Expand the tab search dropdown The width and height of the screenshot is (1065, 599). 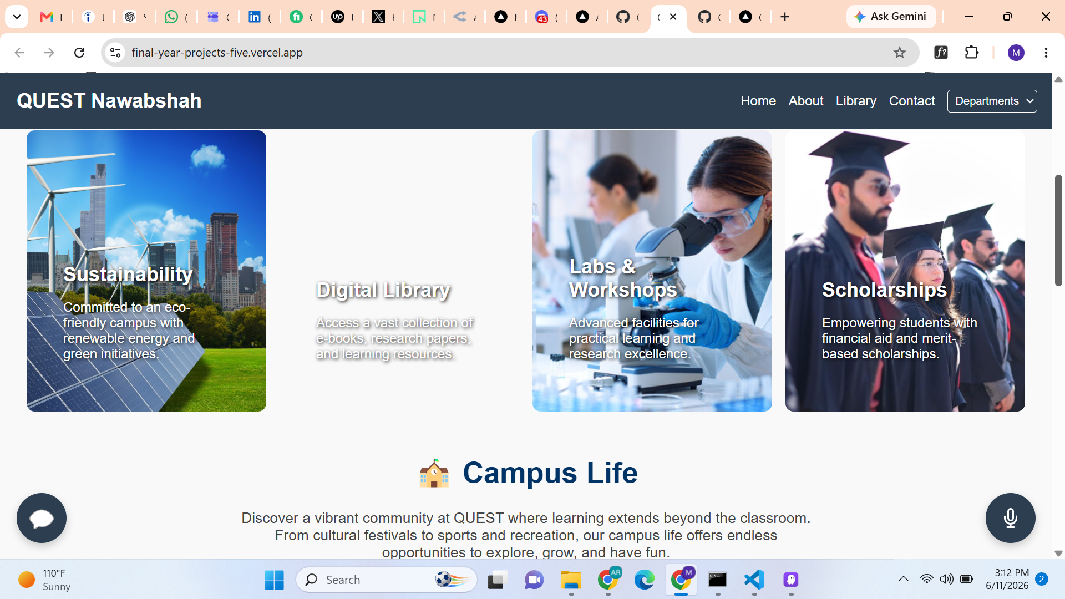pos(17,17)
